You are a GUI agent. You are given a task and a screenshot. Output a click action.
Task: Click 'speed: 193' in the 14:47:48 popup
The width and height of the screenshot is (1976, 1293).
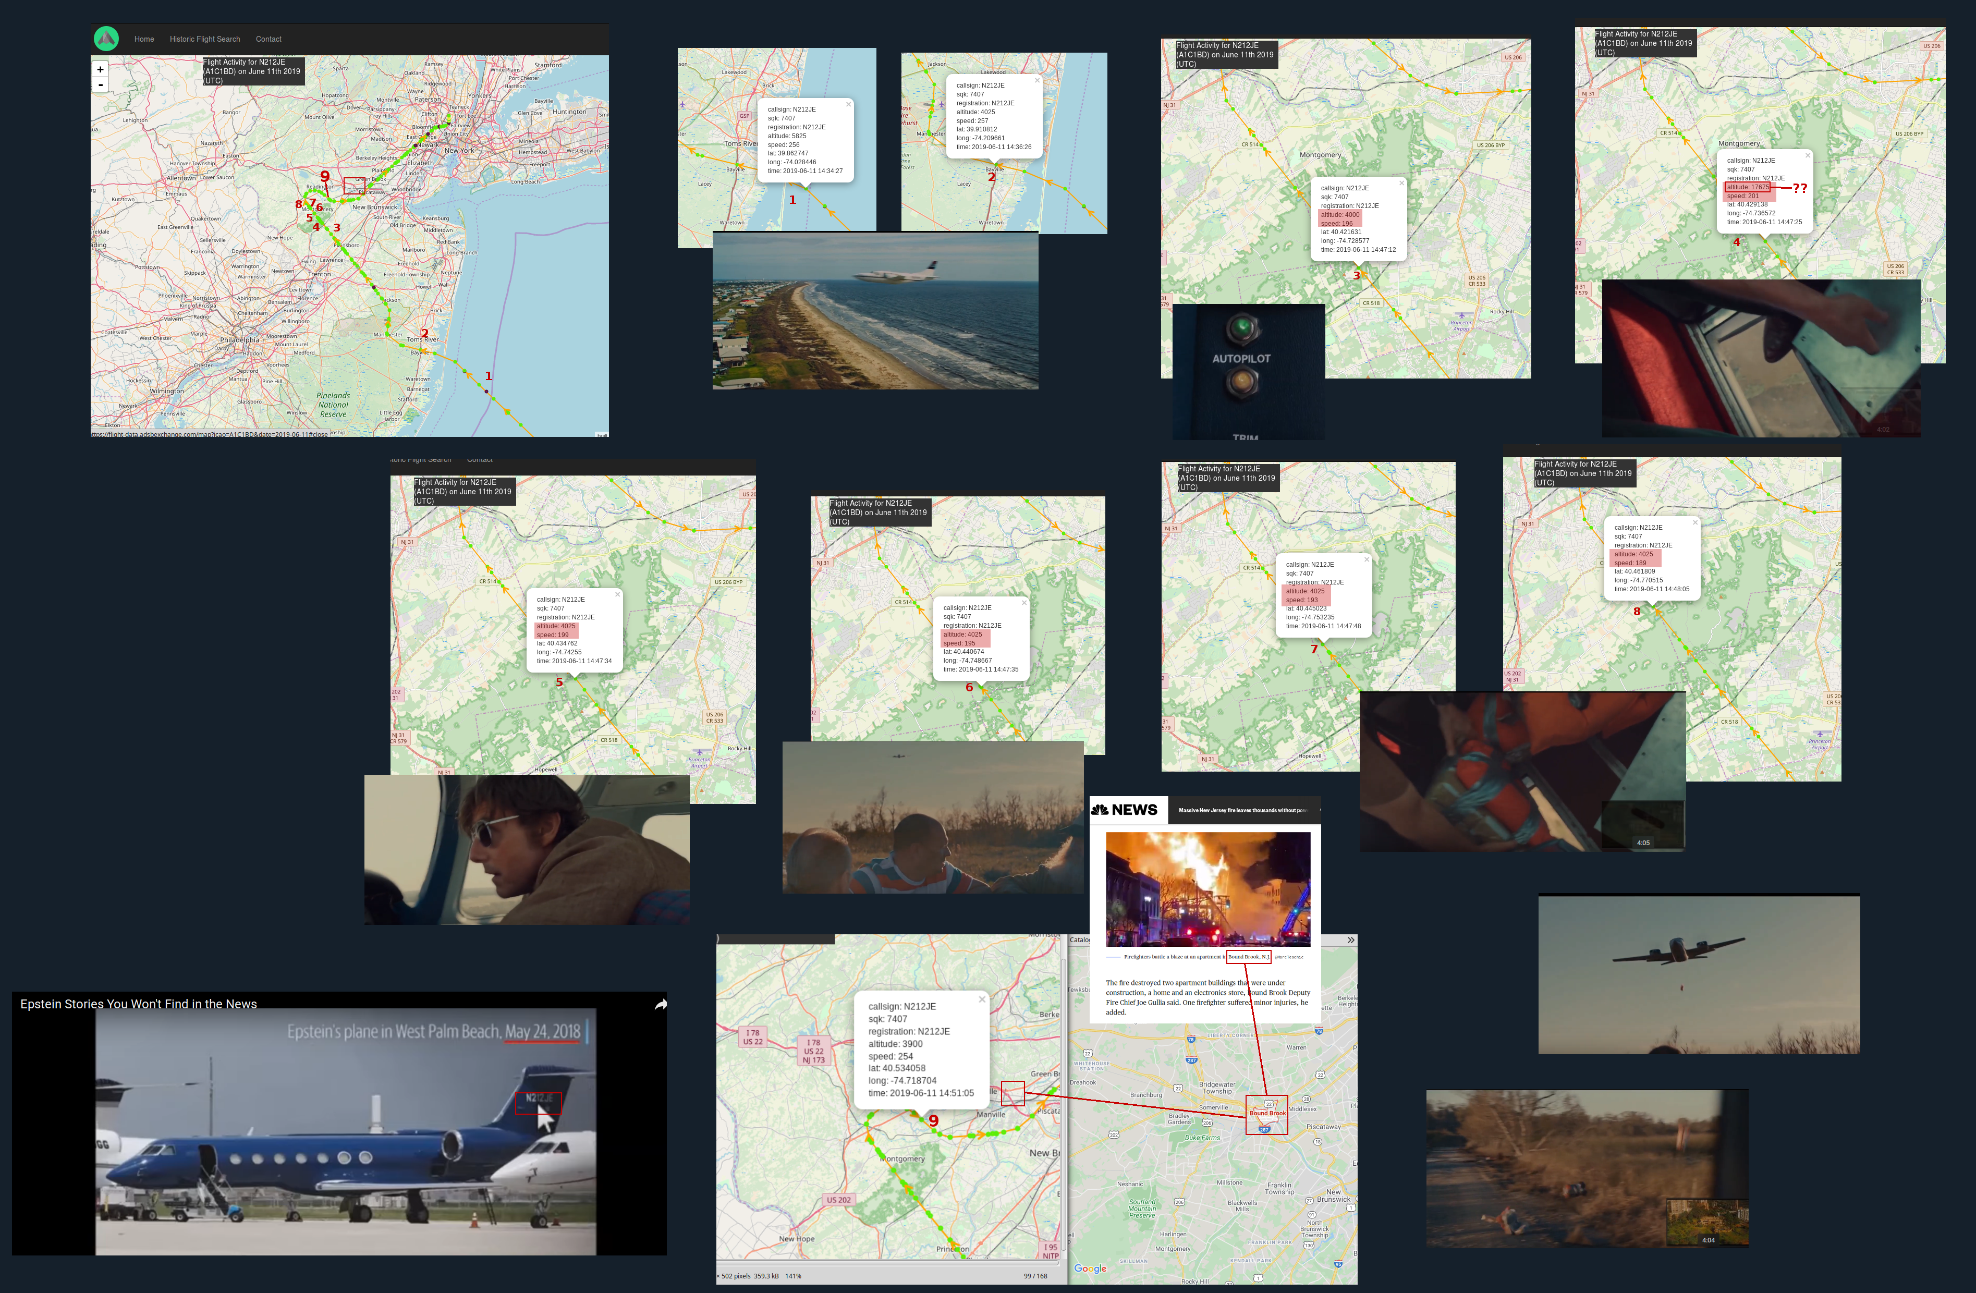tap(1302, 600)
